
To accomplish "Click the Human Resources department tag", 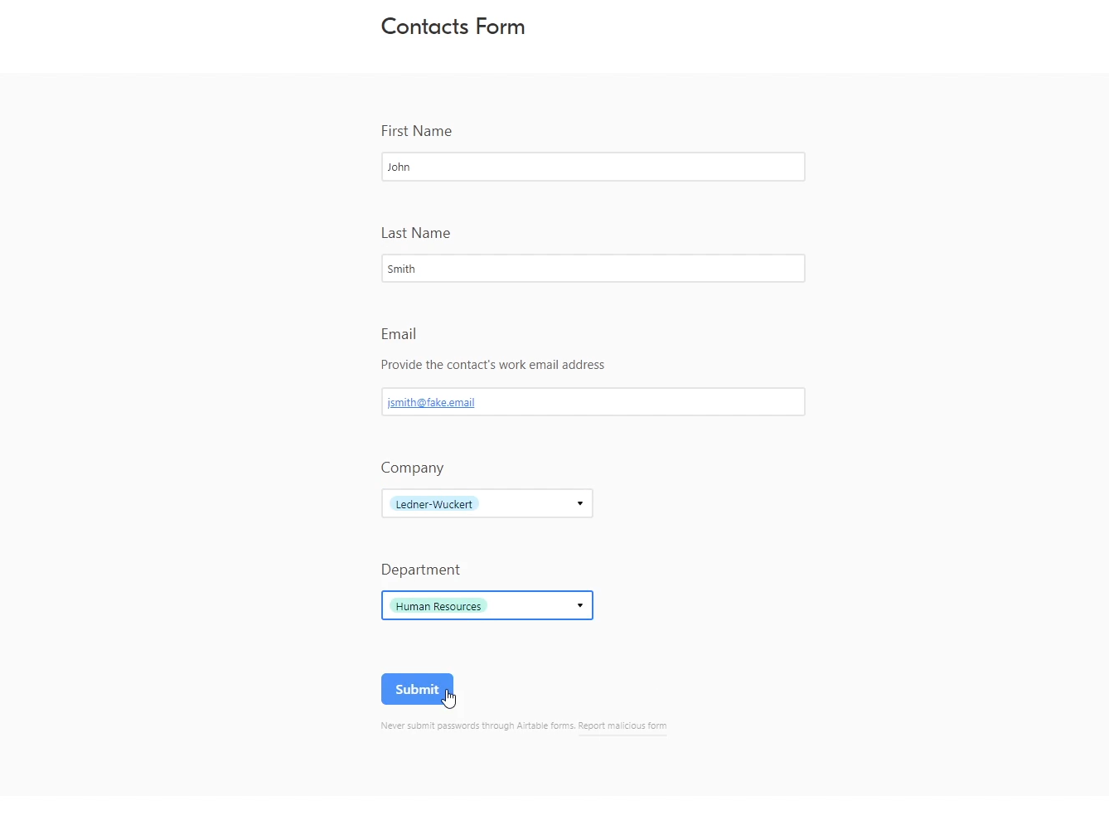I will [438, 606].
